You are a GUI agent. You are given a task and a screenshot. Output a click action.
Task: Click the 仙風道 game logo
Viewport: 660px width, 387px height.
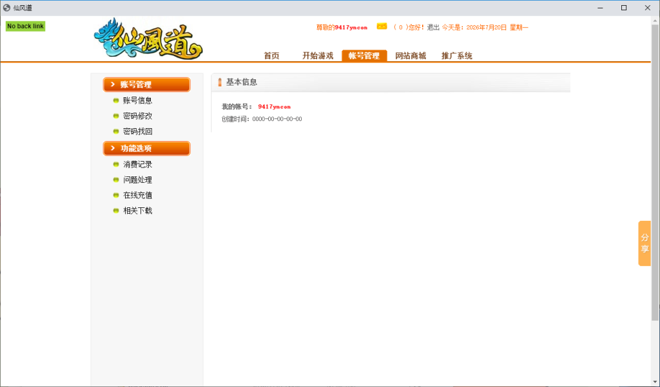pos(148,38)
